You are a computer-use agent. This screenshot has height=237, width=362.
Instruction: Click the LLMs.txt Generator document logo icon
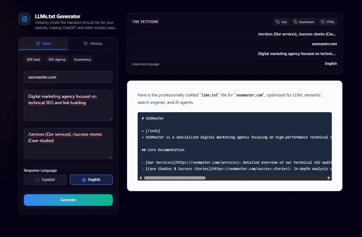coord(25,19)
